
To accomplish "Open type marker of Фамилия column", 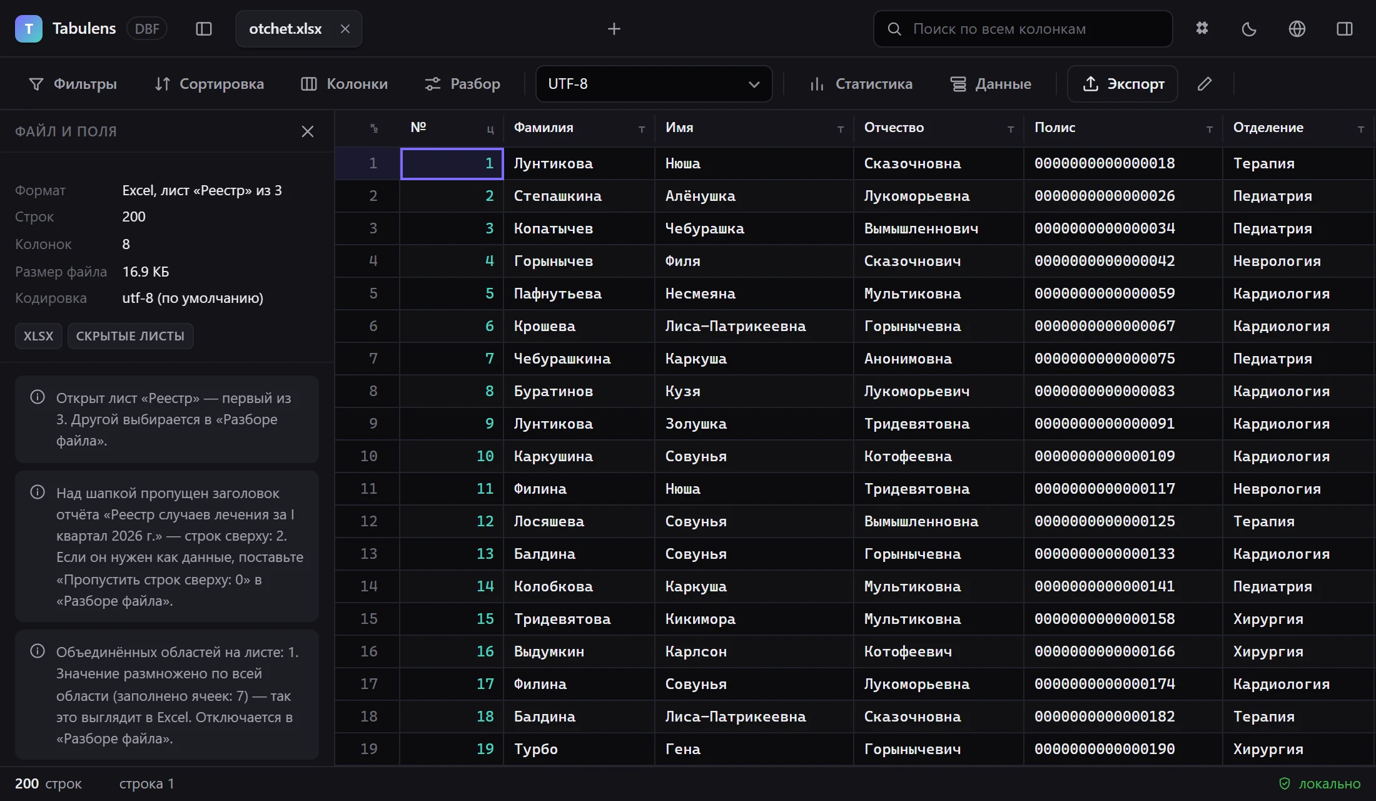I will point(642,129).
